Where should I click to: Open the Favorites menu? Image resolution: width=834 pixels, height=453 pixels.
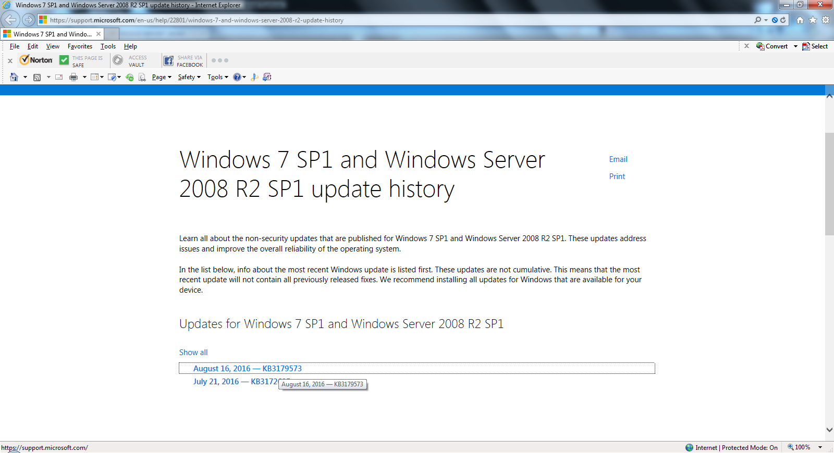[x=80, y=46]
